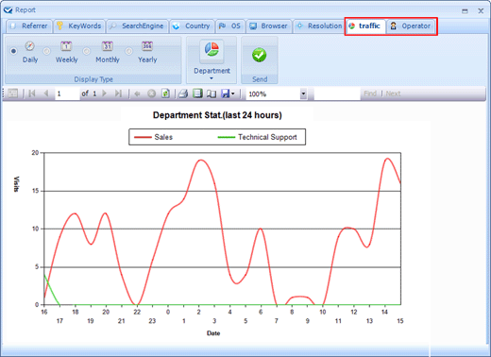Toggle the document map button
The image size is (491, 357).
12,93
